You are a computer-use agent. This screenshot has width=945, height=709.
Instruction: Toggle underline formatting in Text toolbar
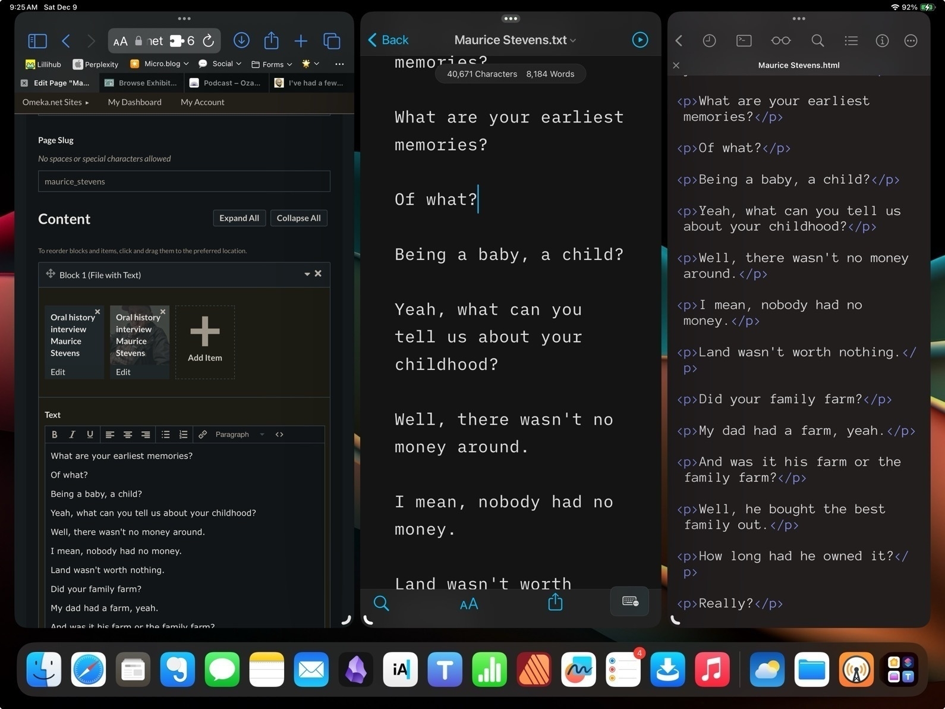pyautogui.click(x=90, y=435)
